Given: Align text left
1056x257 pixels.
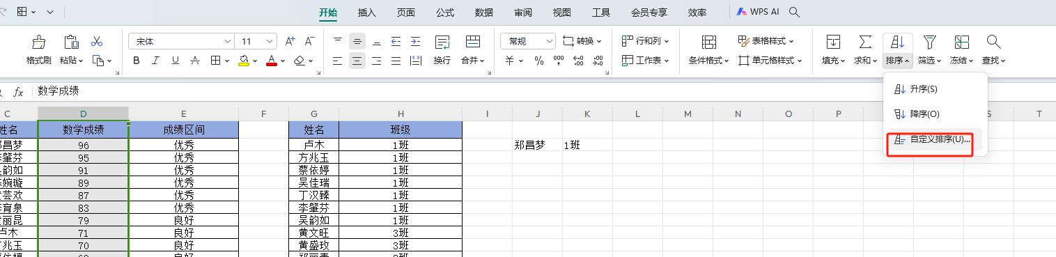Looking at the screenshot, I should [338, 61].
